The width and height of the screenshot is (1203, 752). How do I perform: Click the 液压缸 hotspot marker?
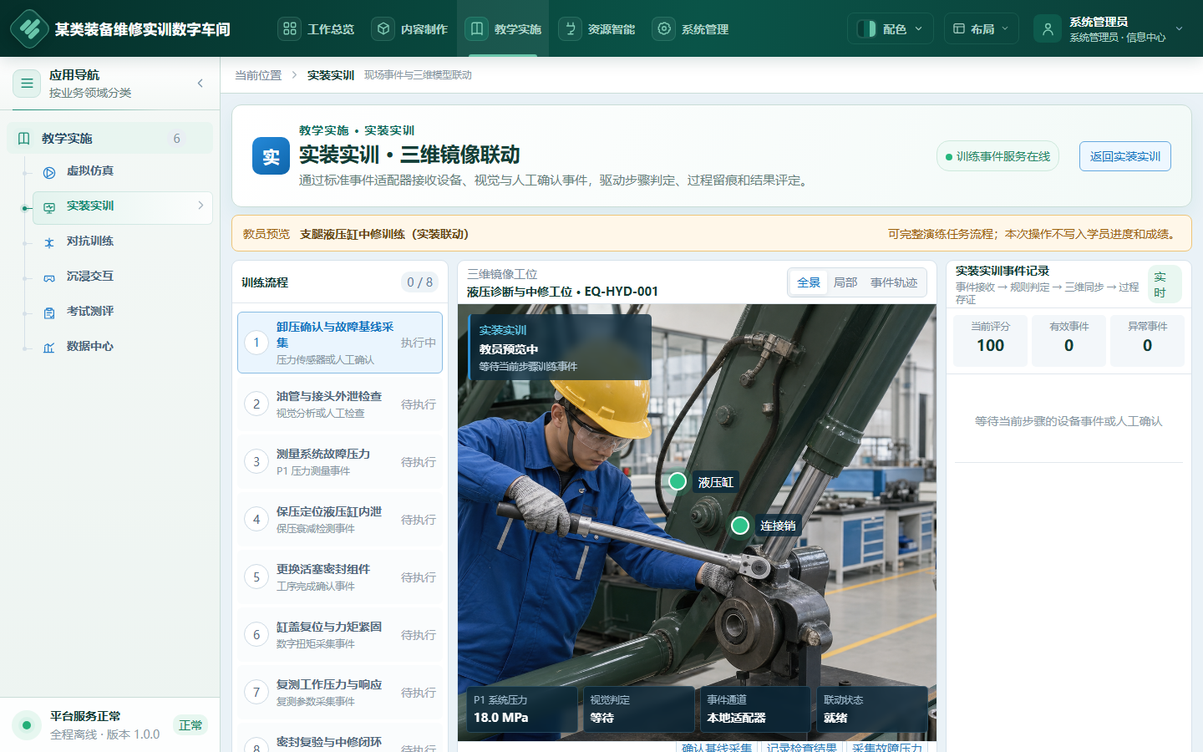point(678,481)
